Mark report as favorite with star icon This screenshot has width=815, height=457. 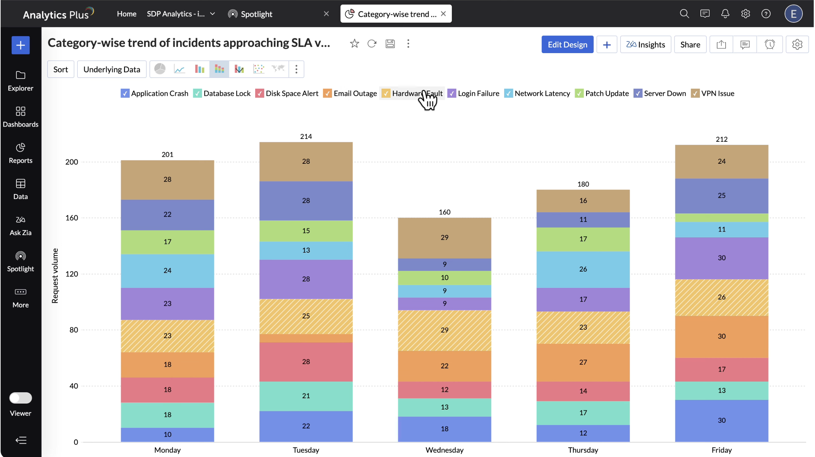click(x=355, y=44)
